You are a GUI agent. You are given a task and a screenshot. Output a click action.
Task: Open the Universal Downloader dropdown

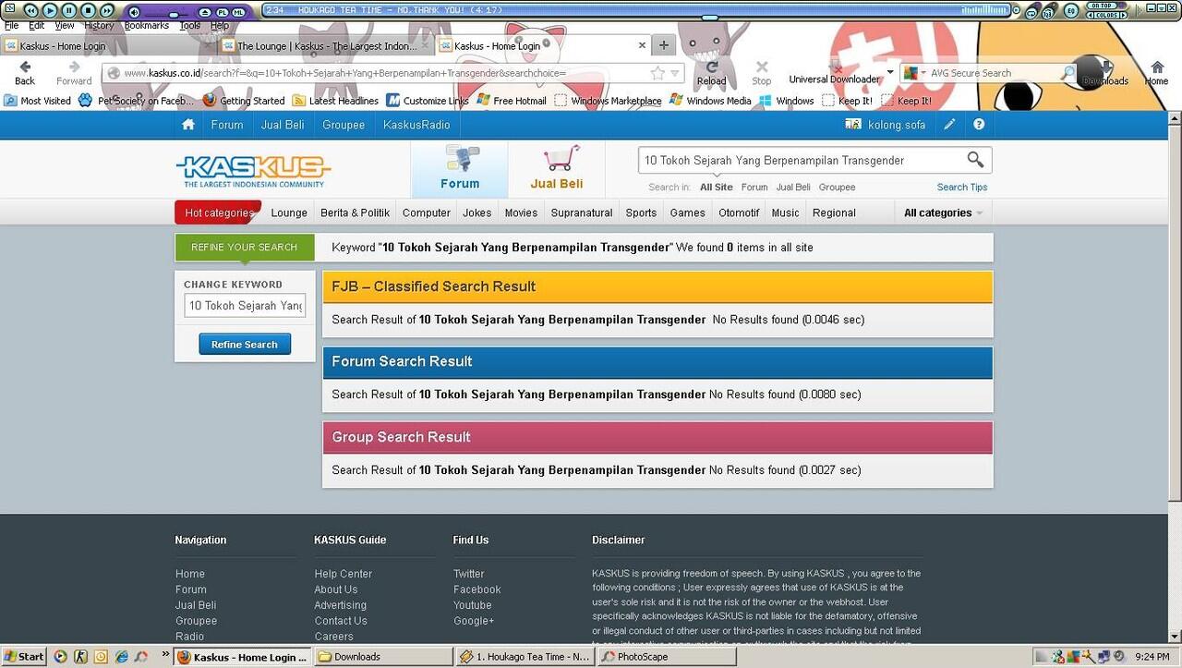point(890,72)
